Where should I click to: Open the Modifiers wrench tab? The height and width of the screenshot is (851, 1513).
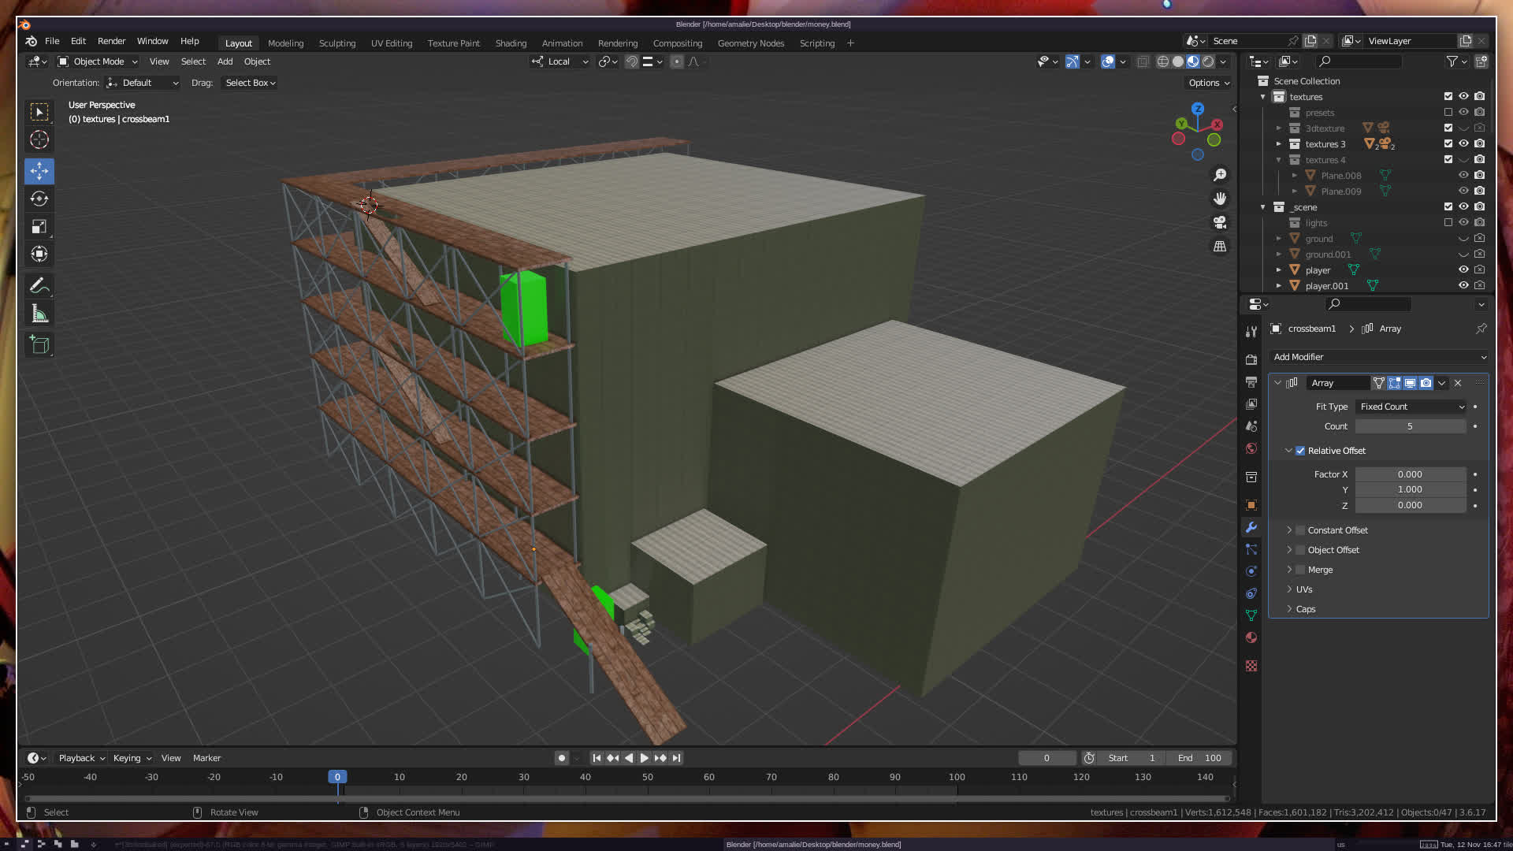click(x=1251, y=527)
